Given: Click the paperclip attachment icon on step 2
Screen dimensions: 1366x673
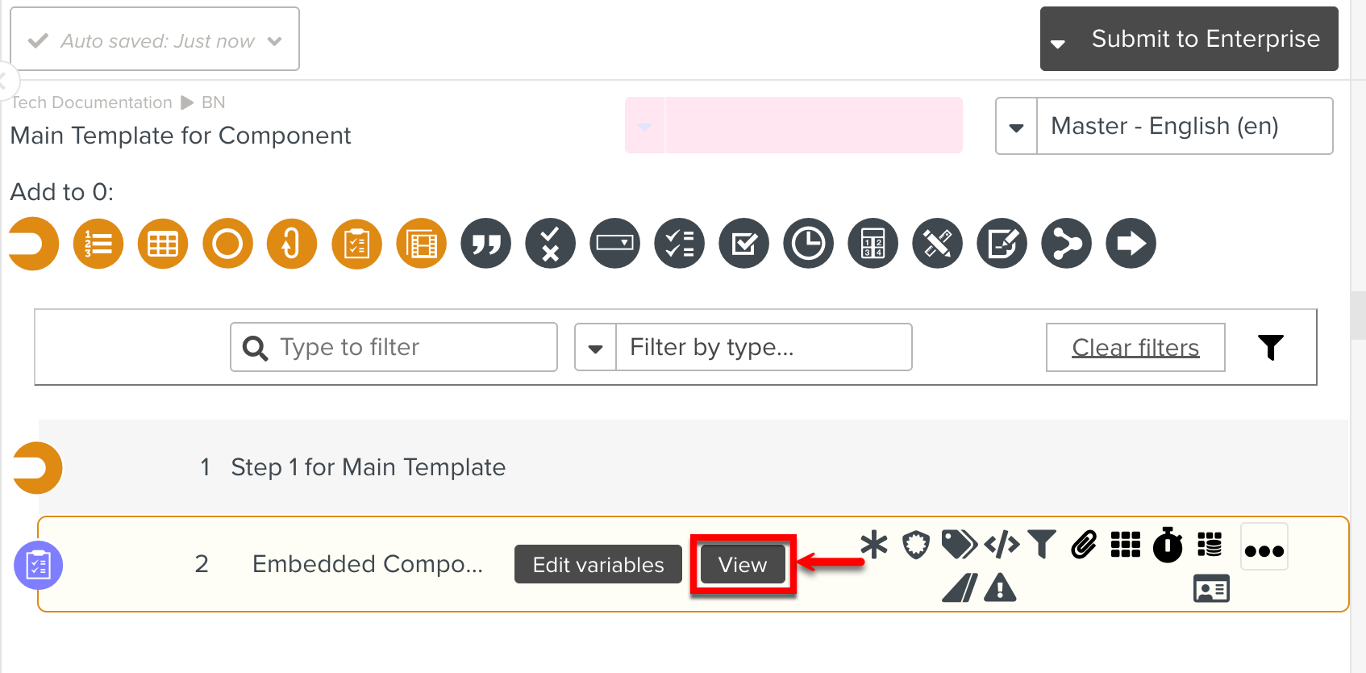Looking at the screenshot, I should point(1084,545).
